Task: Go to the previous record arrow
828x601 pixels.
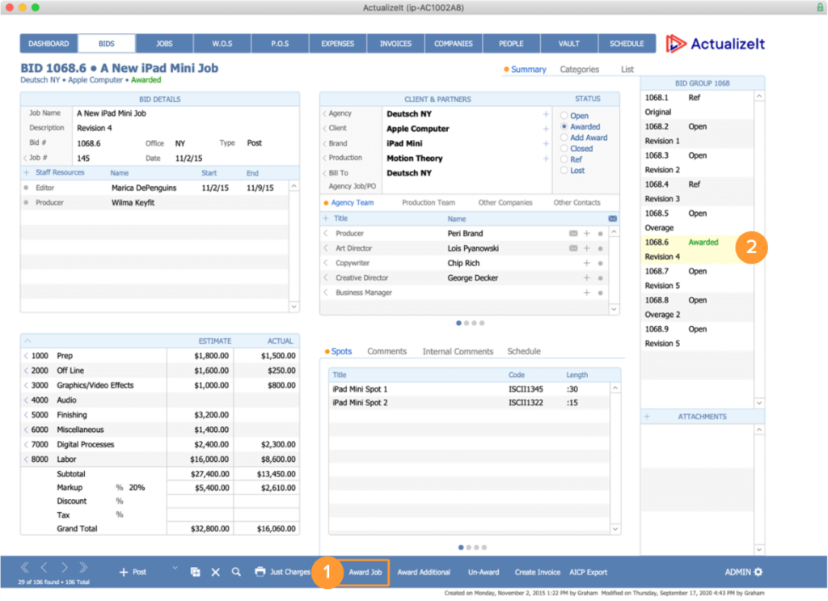Action: click(x=44, y=568)
